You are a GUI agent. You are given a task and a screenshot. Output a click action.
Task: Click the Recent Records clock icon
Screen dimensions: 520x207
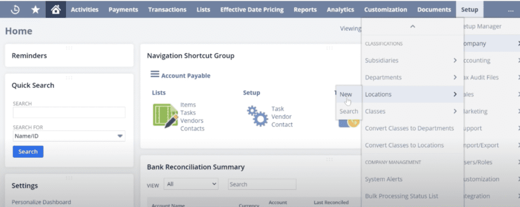click(x=16, y=9)
